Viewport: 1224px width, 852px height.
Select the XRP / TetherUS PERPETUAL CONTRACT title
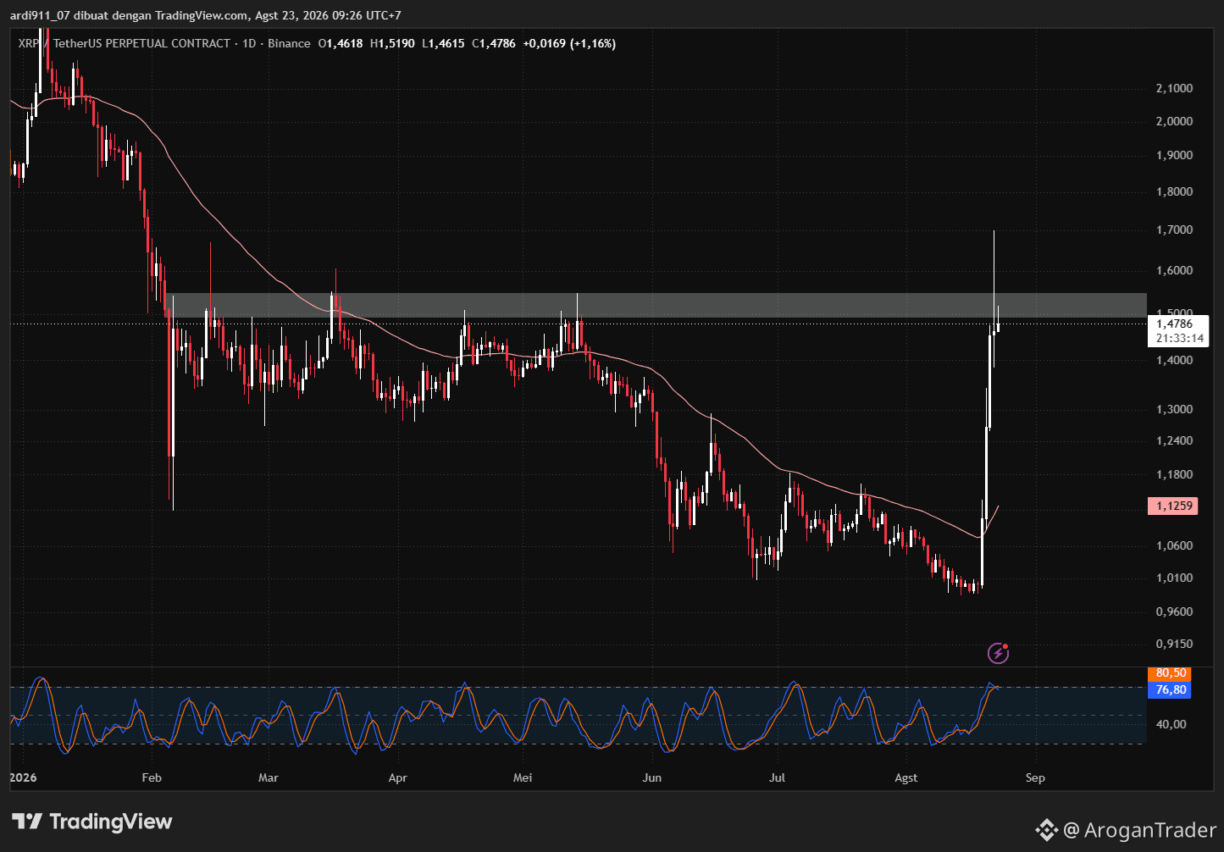click(124, 43)
